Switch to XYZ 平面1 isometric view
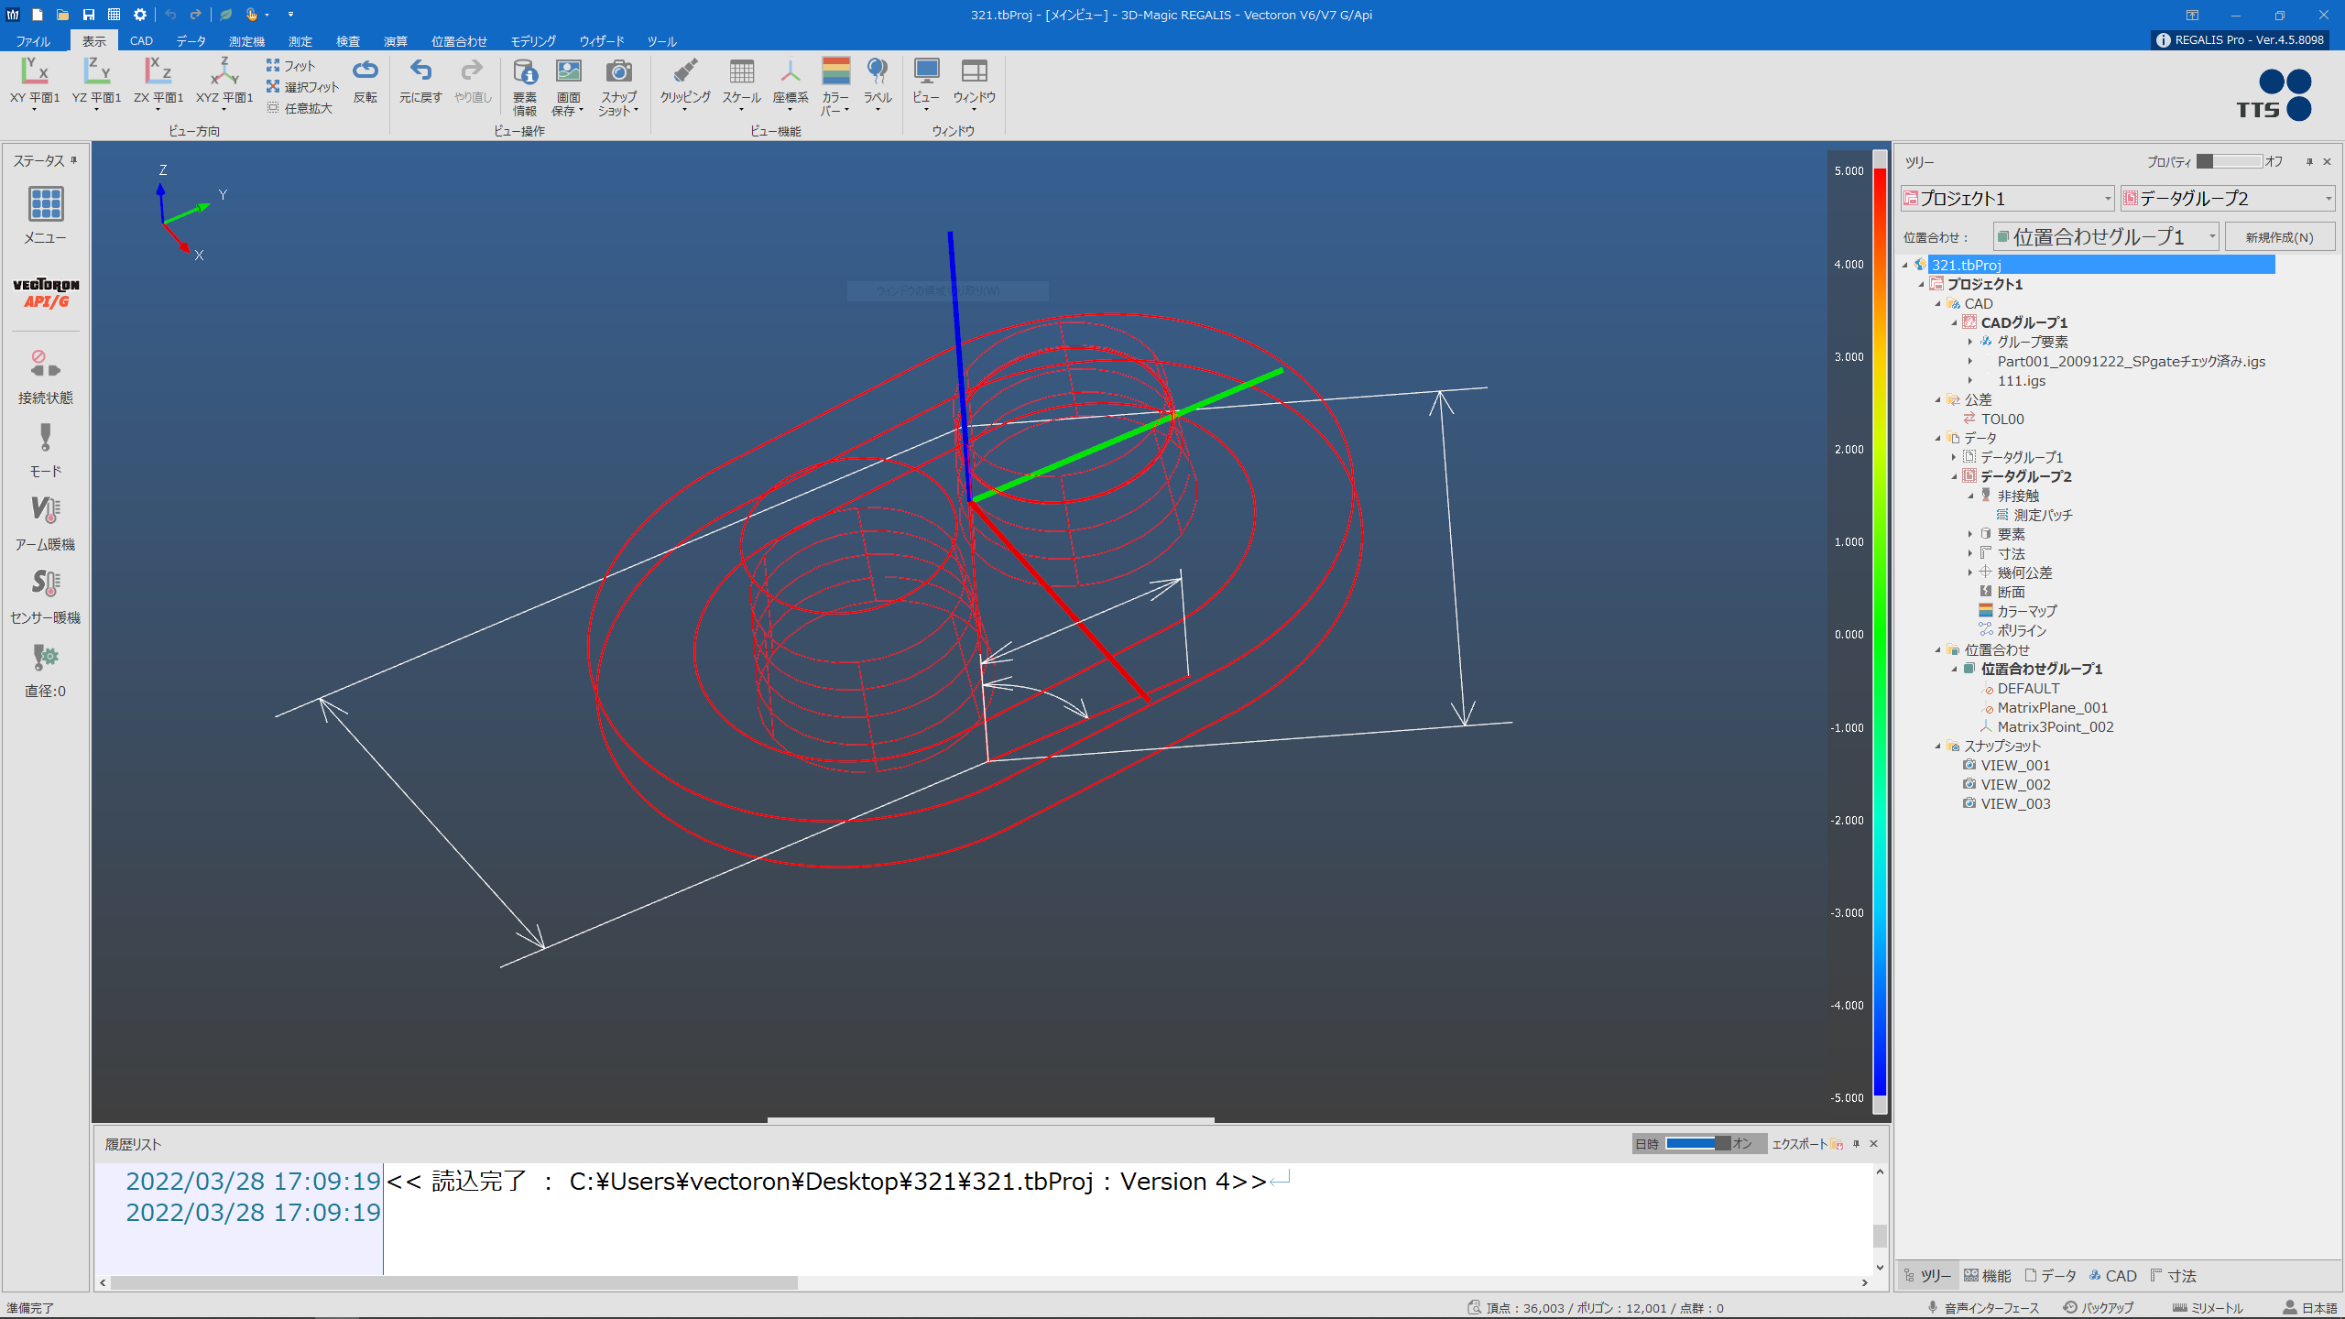This screenshot has height=1319, width=2345. pyautogui.click(x=224, y=83)
